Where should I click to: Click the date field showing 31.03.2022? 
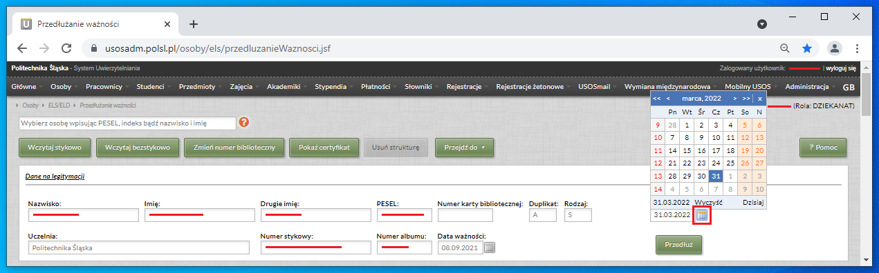pos(672,215)
